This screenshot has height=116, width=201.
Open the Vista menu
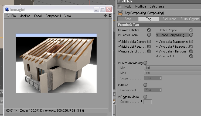point(67,16)
